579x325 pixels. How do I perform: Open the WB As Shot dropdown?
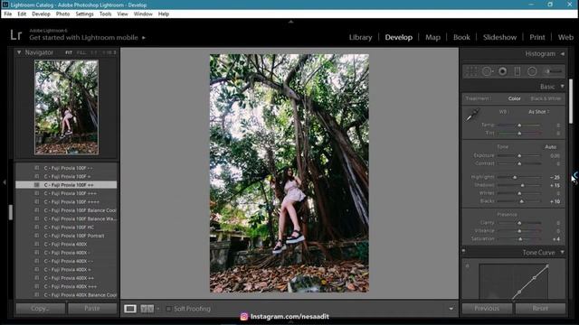(x=538, y=112)
